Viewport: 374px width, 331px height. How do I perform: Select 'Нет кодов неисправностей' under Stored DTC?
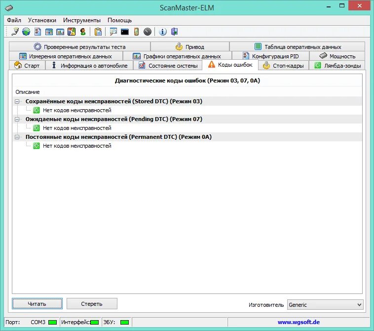coord(77,110)
